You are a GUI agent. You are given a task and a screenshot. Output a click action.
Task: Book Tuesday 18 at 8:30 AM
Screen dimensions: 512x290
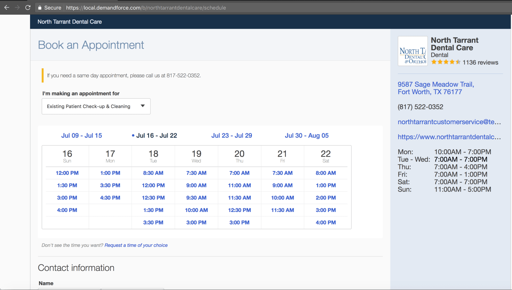(x=153, y=173)
